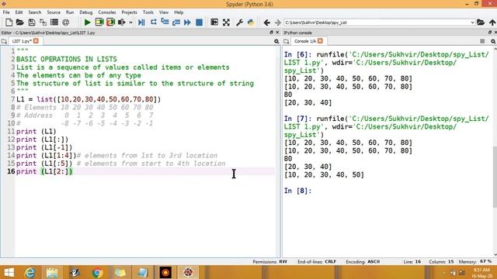Maximize the current pane

(214, 22)
